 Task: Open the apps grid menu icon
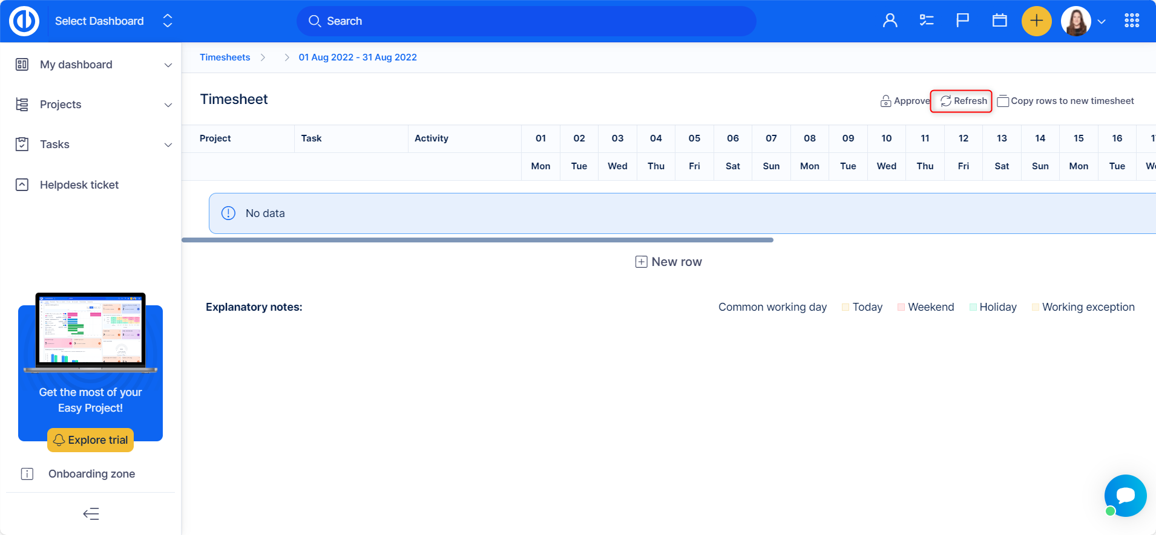[1131, 21]
